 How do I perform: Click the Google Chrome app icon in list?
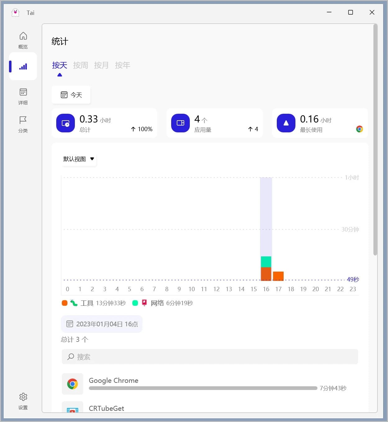(72, 384)
